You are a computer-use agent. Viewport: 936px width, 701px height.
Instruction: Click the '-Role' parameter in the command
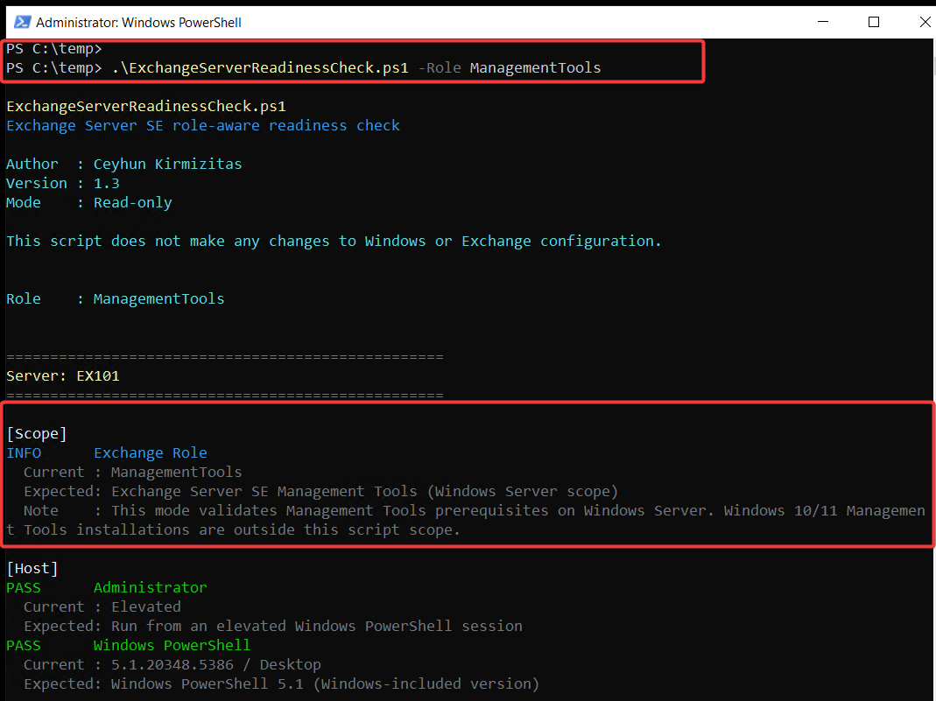coord(440,68)
